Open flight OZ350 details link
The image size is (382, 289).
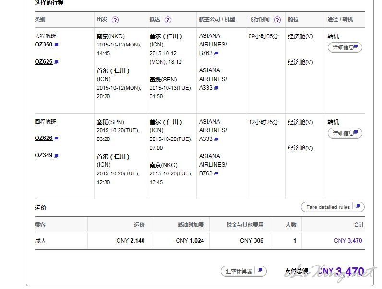[x=44, y=45]
